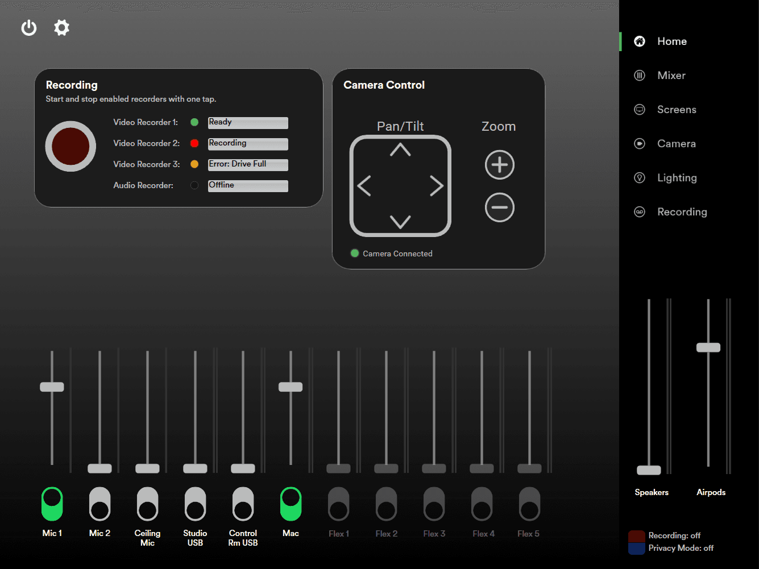Click the Mixer icon in sidebar

(x=640, y=76)
